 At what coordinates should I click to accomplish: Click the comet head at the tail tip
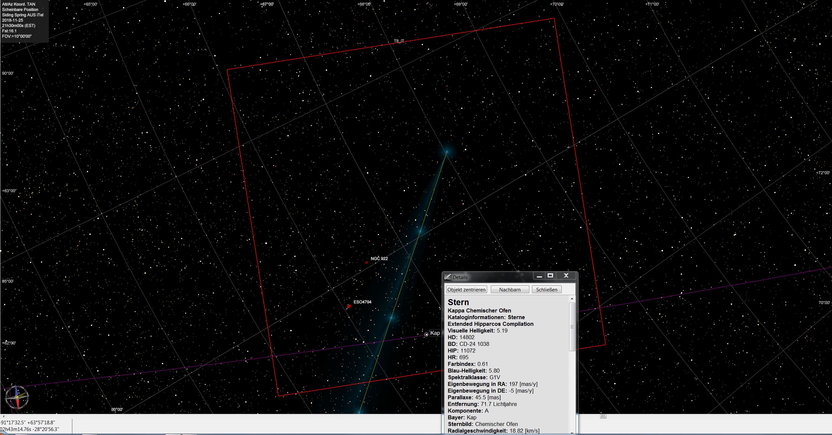pyautogui.click(x=446, y=152)
